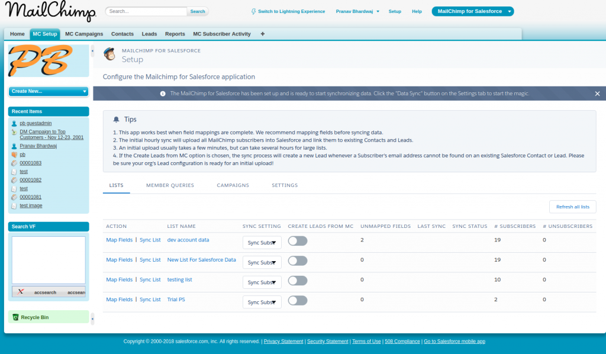The height and width of the screenshot is (354, 606).
Task: Open the Help link in header
Action: coord(417,12)
